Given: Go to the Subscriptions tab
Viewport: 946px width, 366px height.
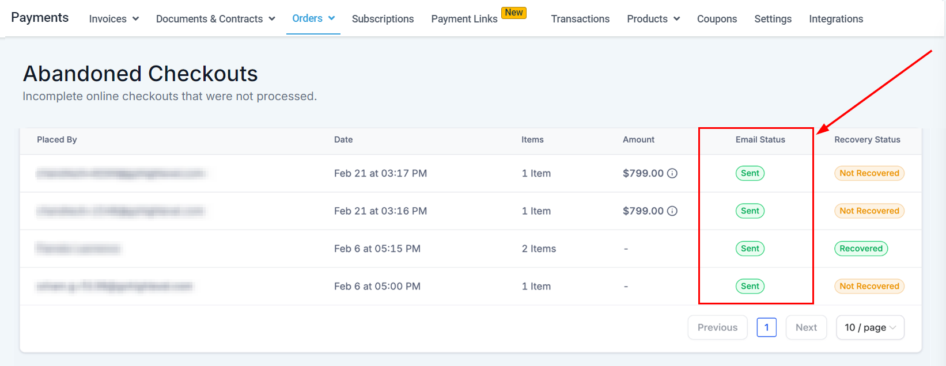Looking at the screenshot, I should (x=383, y=19).
